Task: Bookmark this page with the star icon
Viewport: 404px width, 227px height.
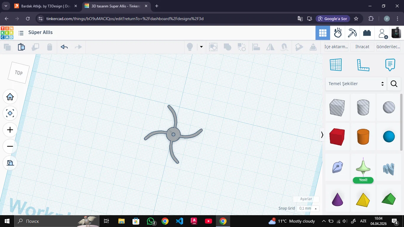Action: tap(356, 19)
